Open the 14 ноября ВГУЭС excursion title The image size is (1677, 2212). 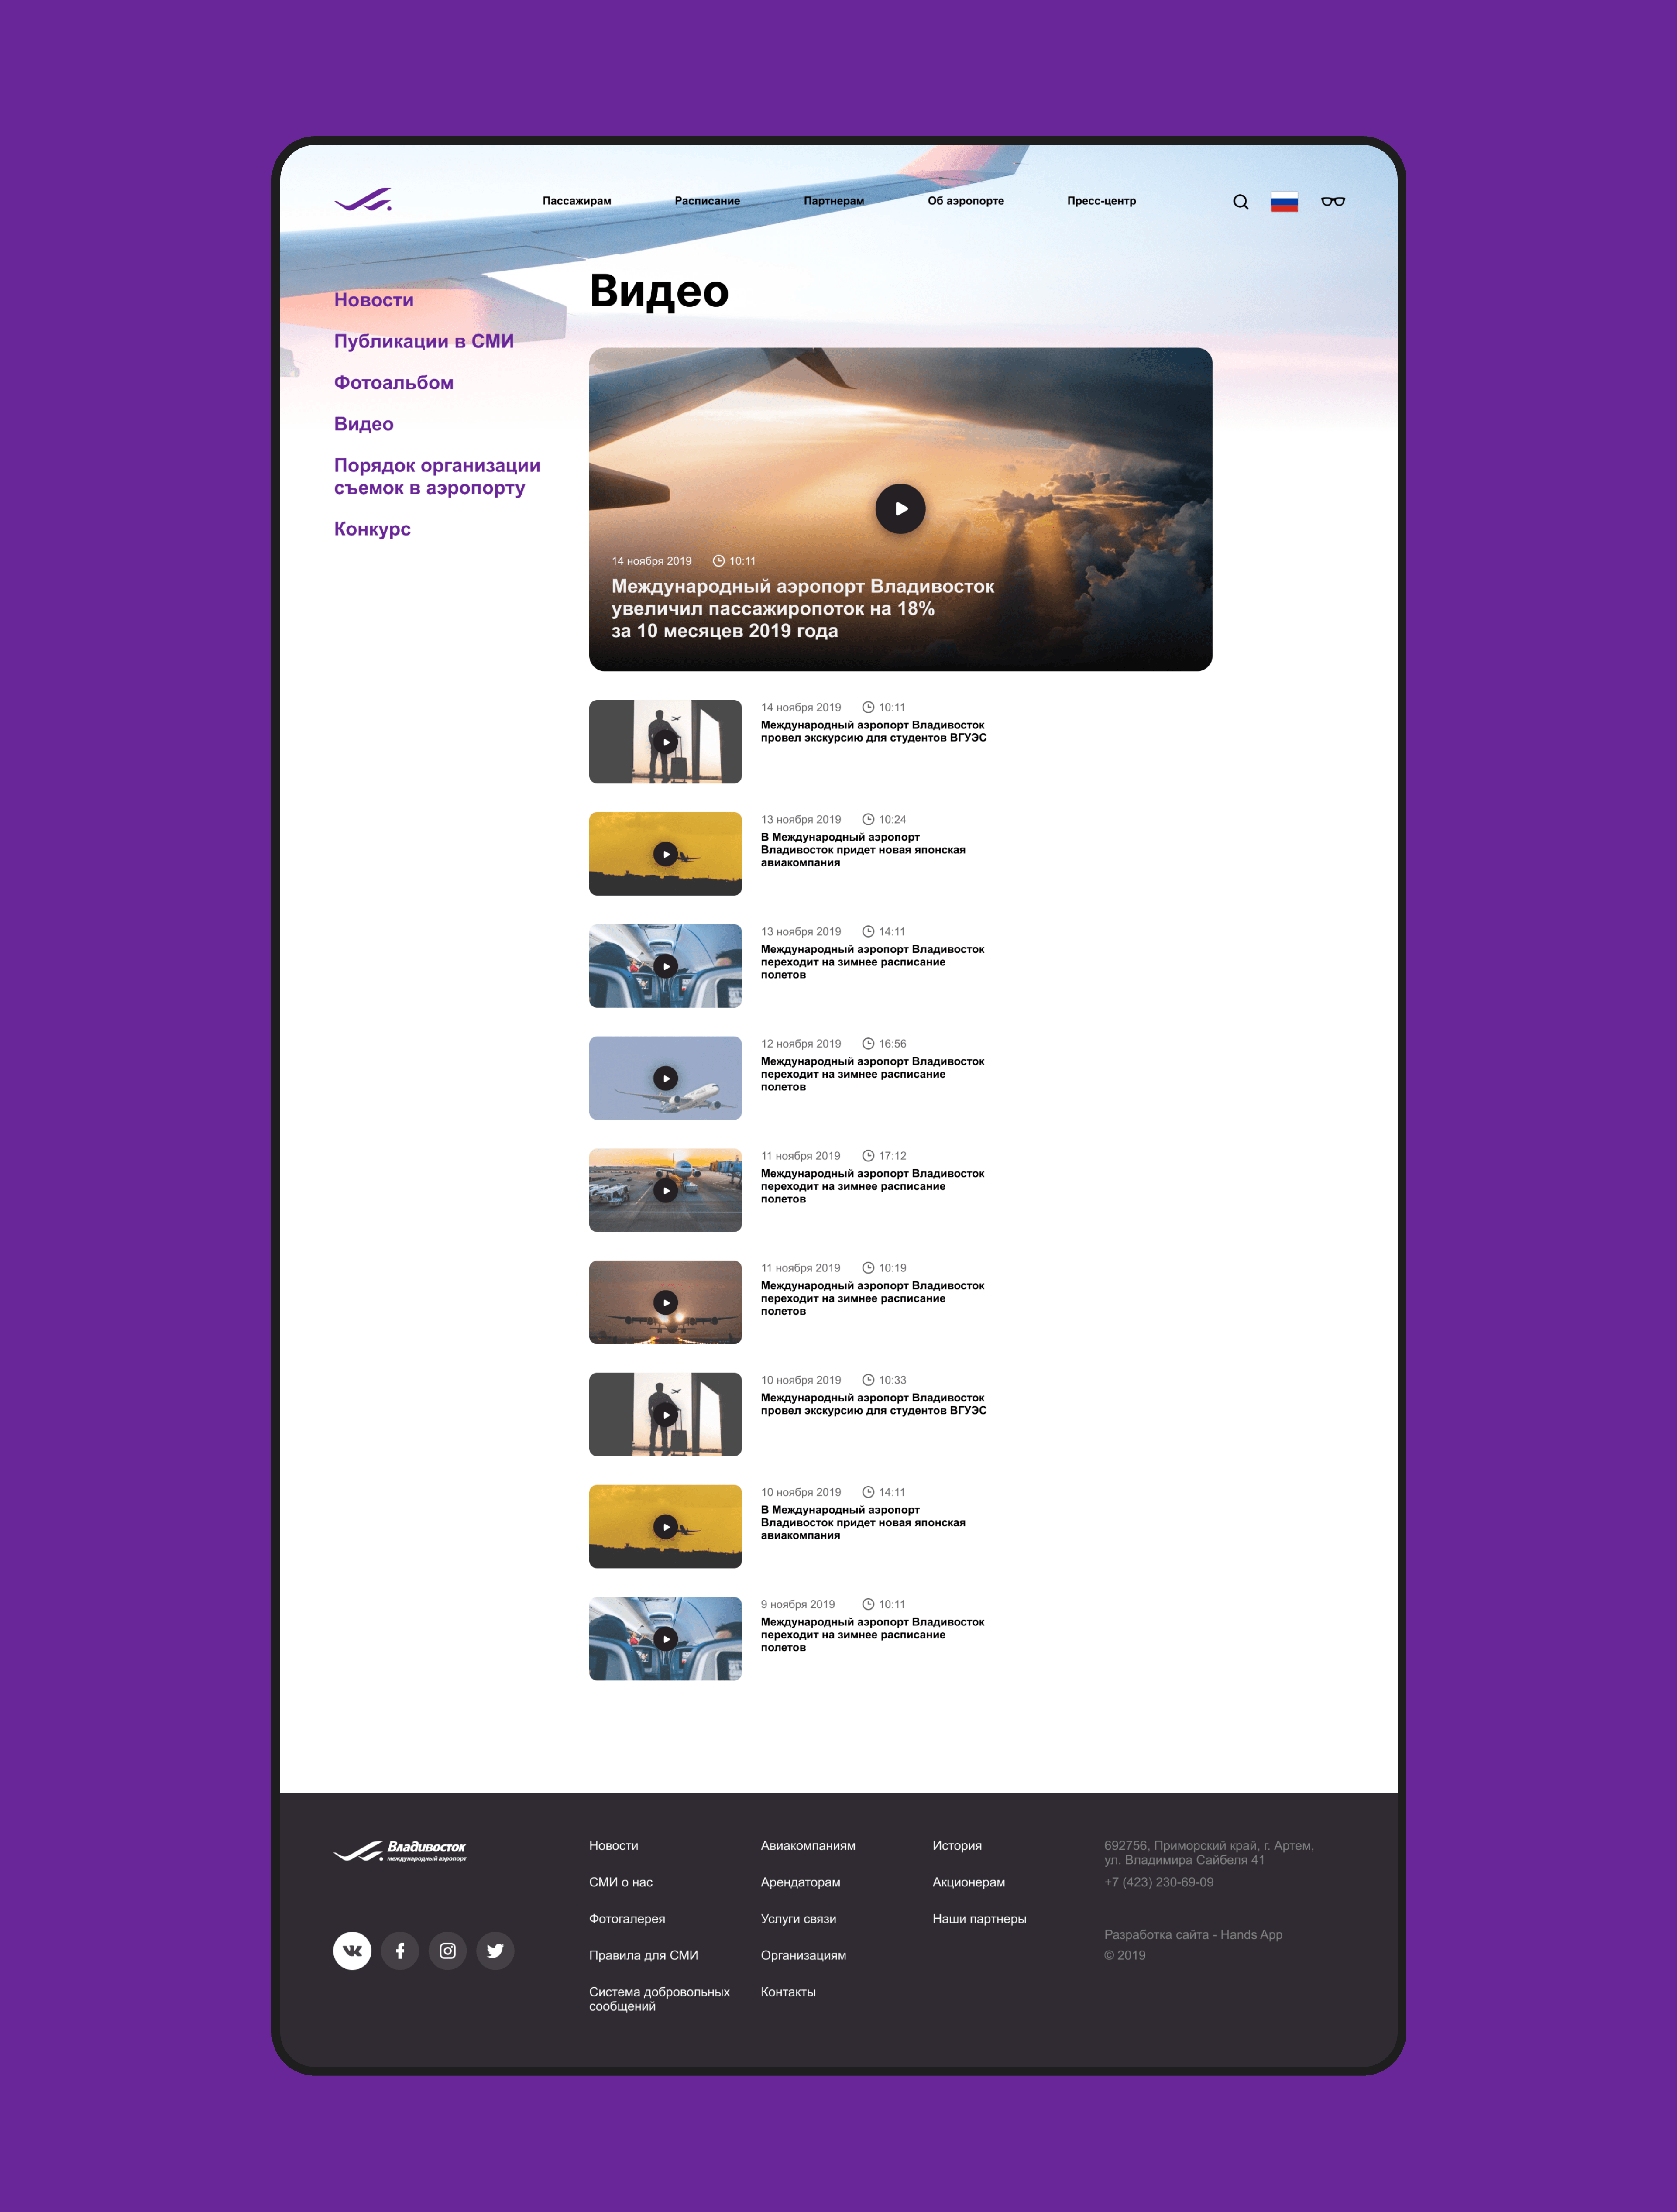(873, 731)
